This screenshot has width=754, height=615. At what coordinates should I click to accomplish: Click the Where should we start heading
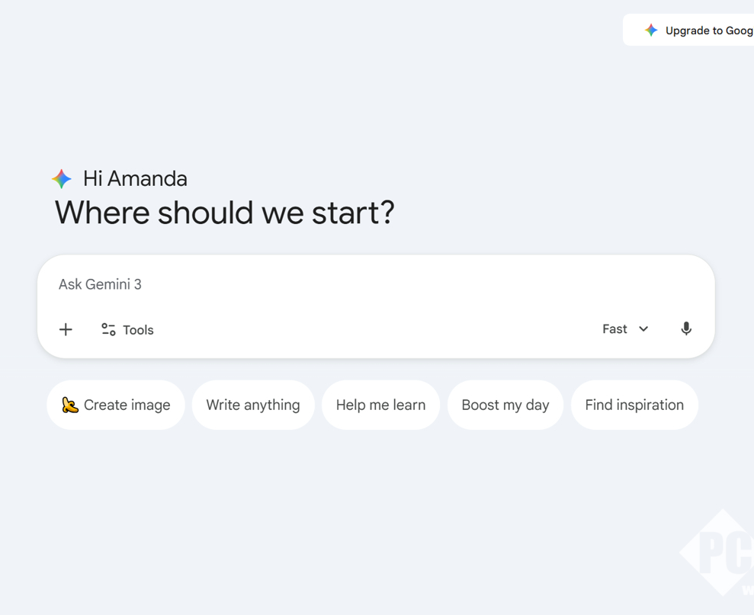coord(224,213)
